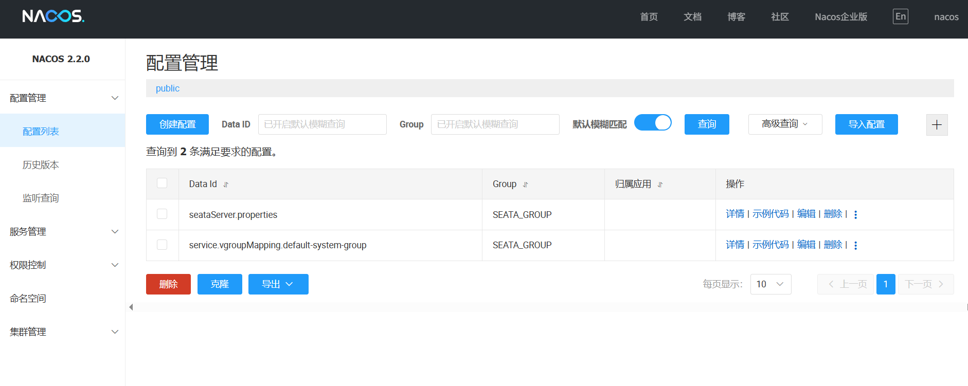
Task: Check the seataServer.properties row checkbox
Action: click(x=162, y=214)
